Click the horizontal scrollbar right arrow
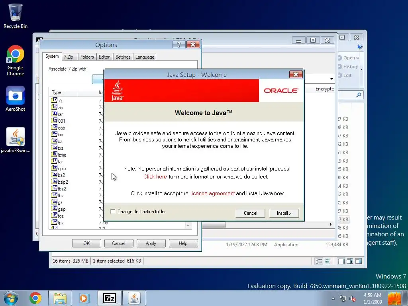Screen dimensions: 408x306 331,224
